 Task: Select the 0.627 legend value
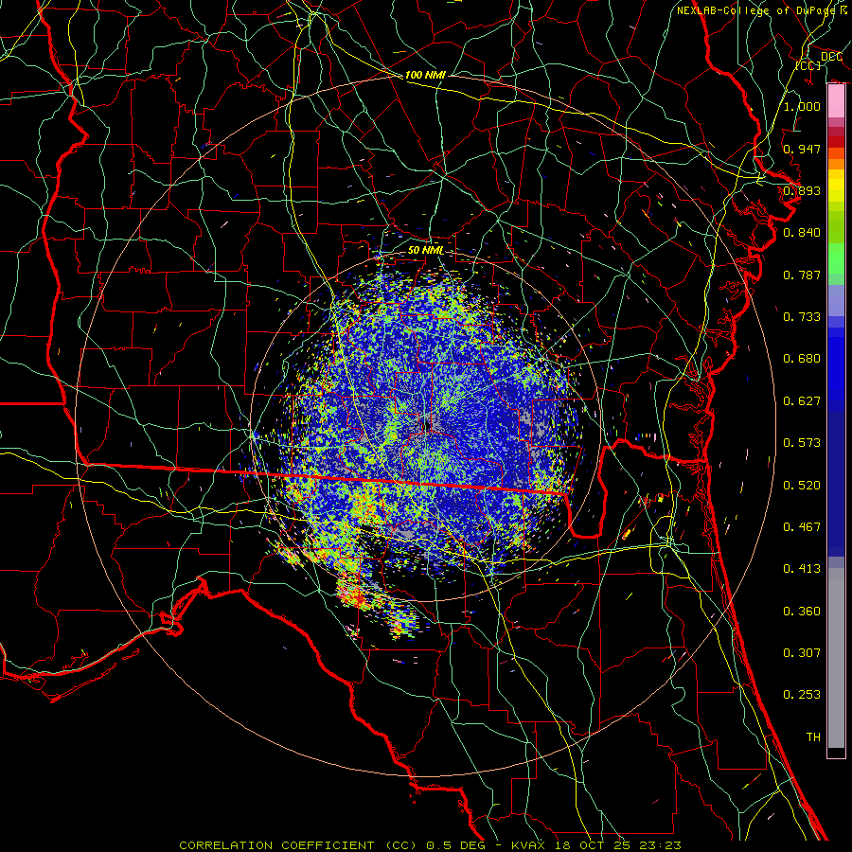pos(802,401)
